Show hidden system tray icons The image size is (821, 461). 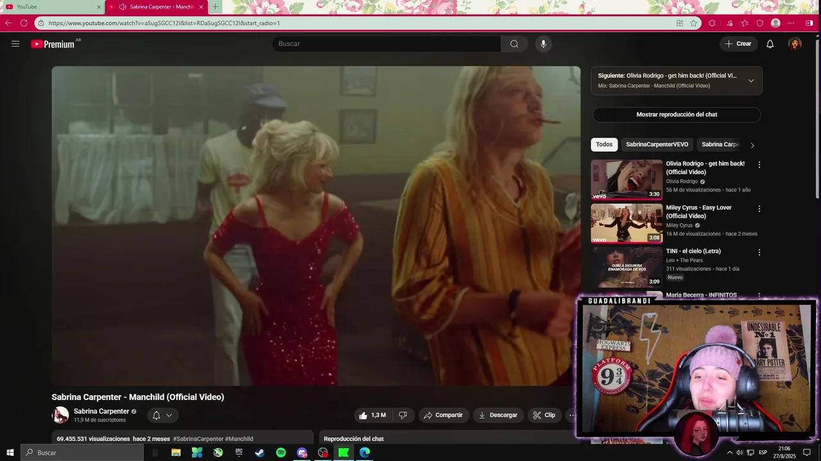729,453
